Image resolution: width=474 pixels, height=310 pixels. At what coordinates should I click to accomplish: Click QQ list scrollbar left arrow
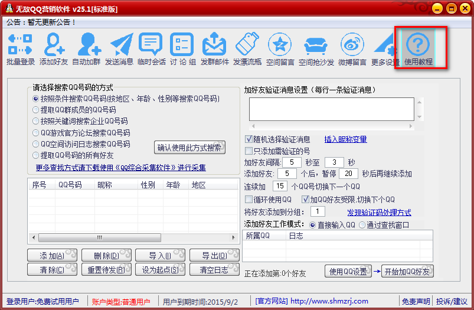(33, 237)
